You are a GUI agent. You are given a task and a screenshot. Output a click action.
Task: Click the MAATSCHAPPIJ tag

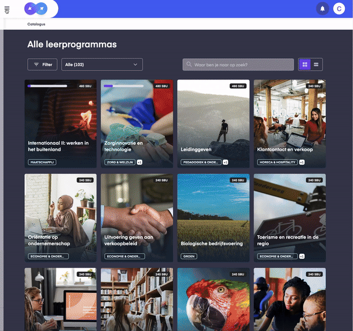(42, 162)
